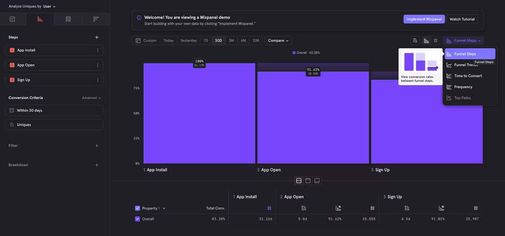Select split layout view icon
The height and width of the screenshot is (236, 505).
point(299,180)
